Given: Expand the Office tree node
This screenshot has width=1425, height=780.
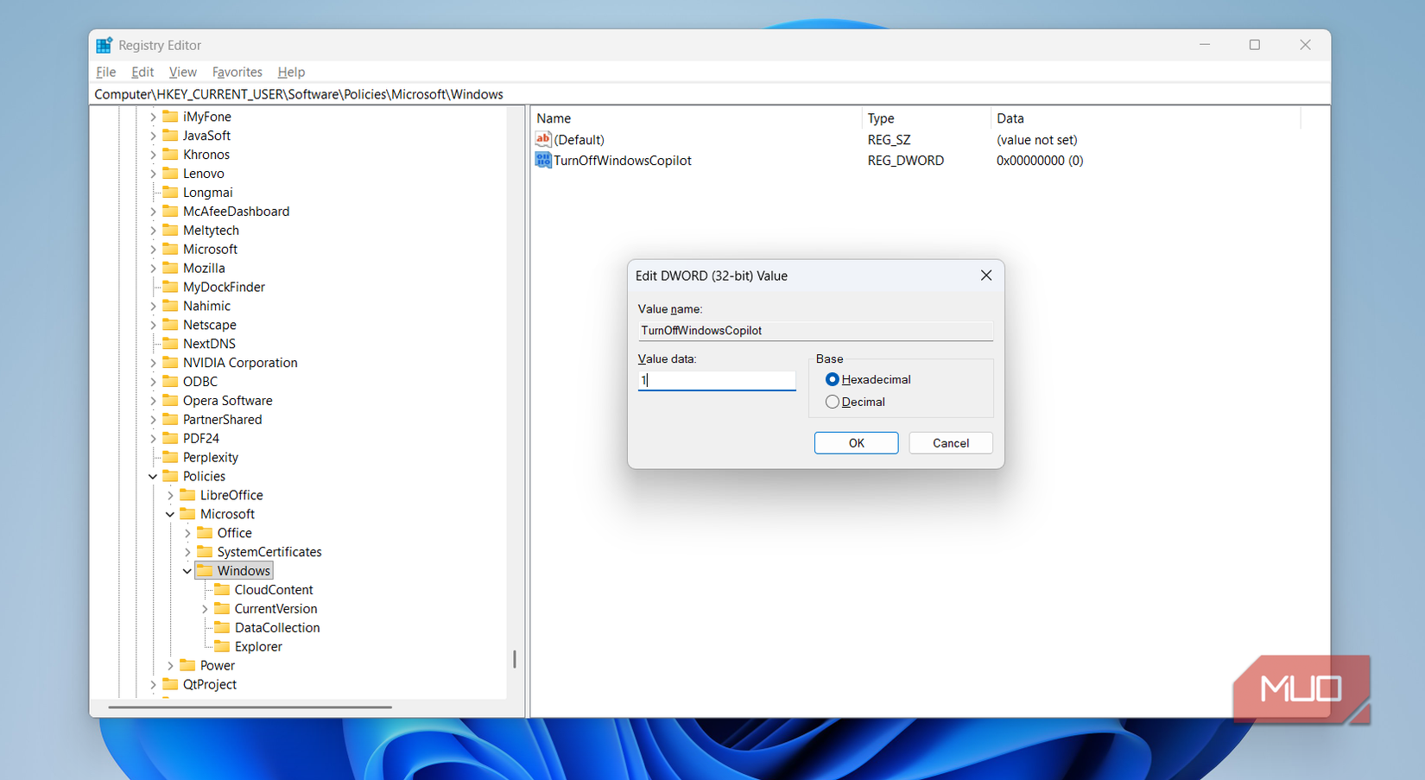Looking at the screenshot, I should coord(187,534).
